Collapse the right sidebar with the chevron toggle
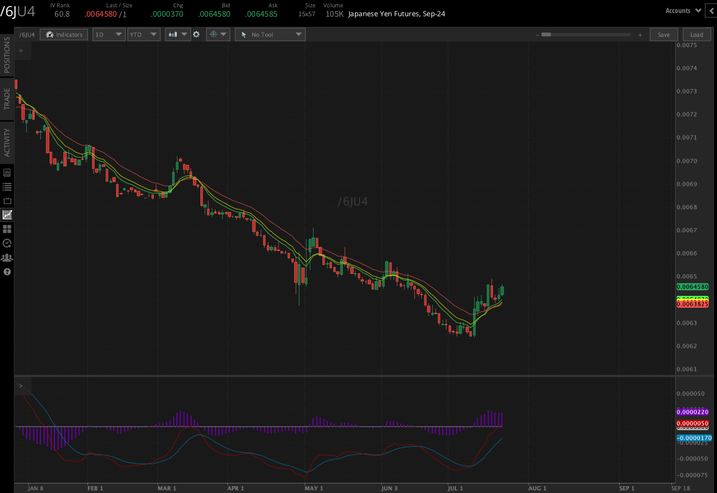 click(711, 10)
